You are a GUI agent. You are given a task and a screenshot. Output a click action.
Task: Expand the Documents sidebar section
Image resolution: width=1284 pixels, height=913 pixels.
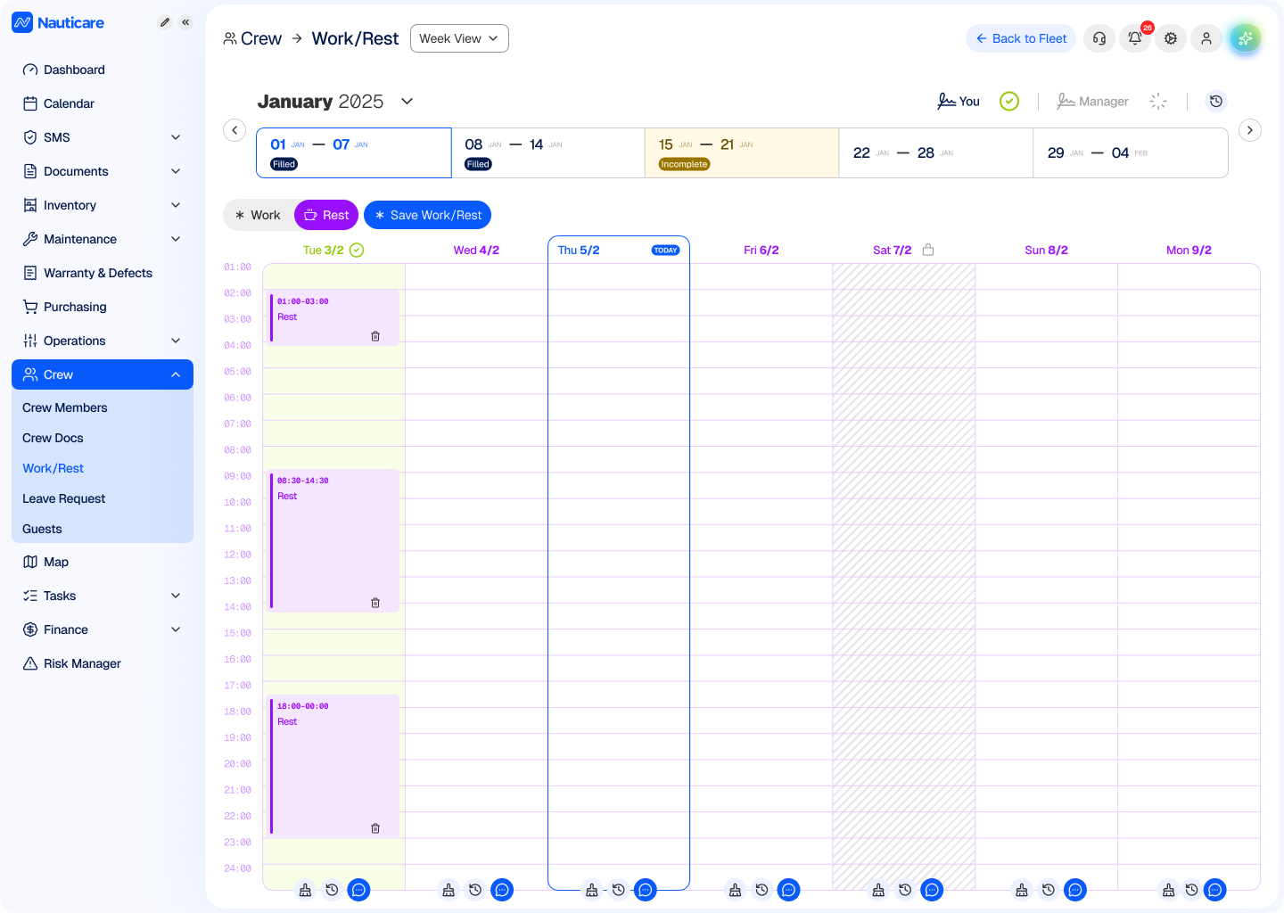pos(103,171)
